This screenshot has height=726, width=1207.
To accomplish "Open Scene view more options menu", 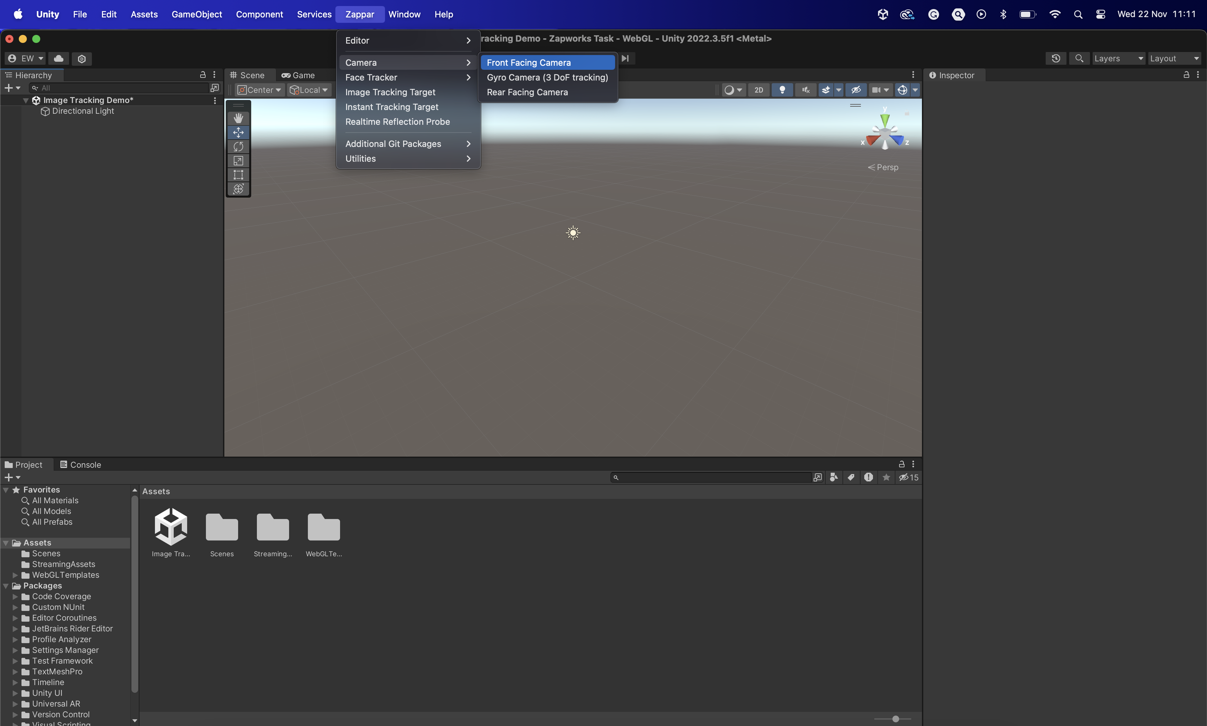I will coord(913,75).
